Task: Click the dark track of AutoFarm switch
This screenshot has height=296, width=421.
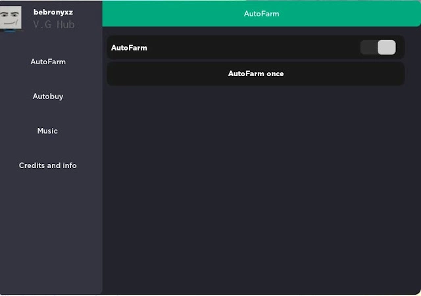Action: pyautogui.click(x=368, y=47)
